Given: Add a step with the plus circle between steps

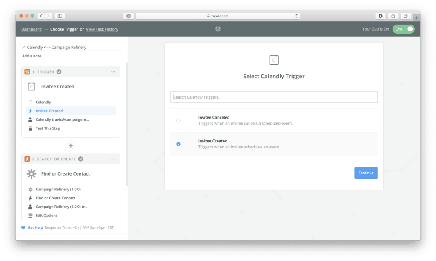Looking at the screenshot, I should coord(71,145).
